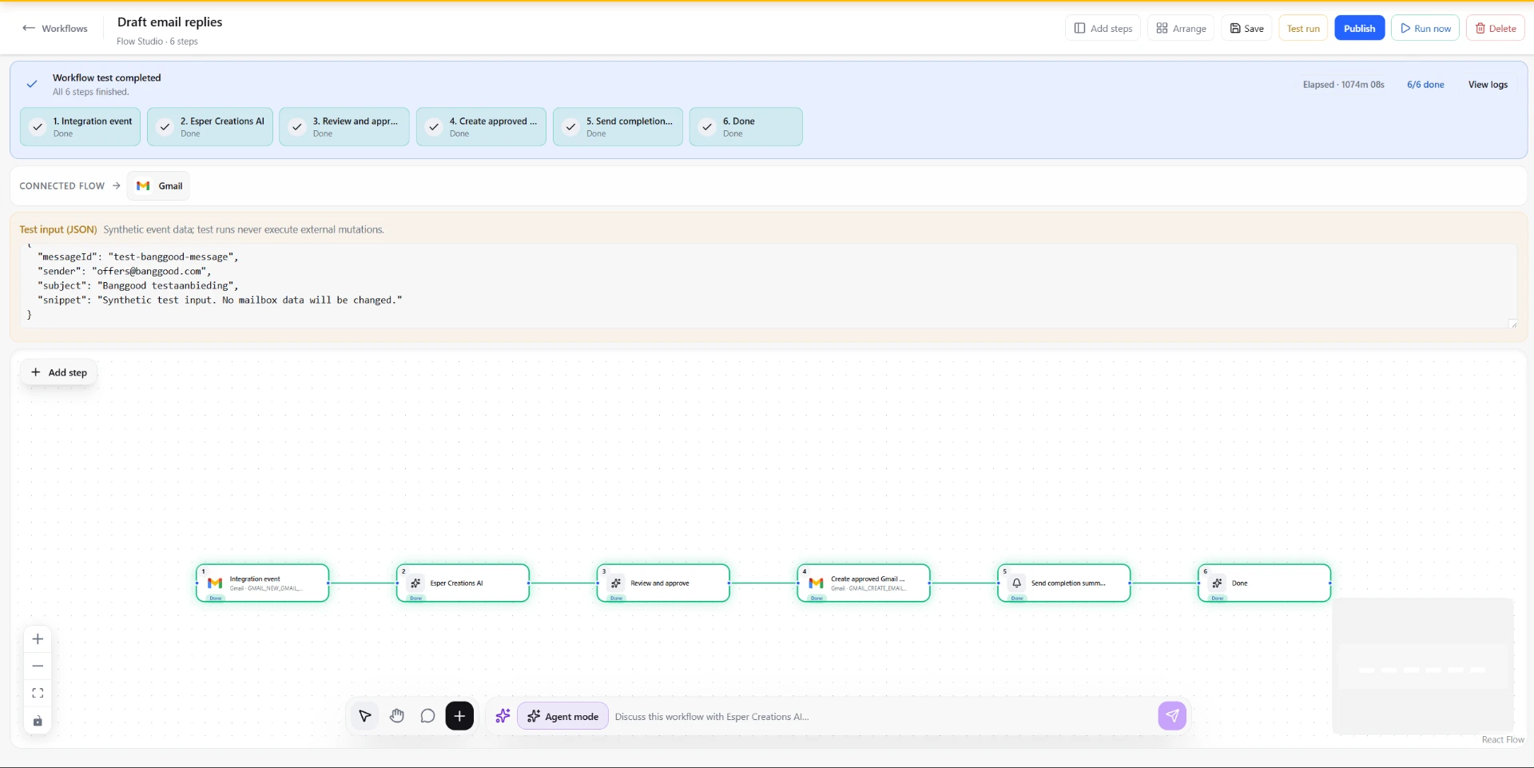This screenshot has height=768, width=1534.
Task: Click the purple sparkle AI icon
Action: 503,716
